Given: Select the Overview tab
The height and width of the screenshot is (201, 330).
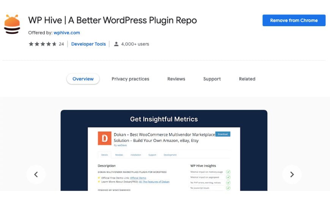Looking at the screenshot, I should tap(83, 79).
